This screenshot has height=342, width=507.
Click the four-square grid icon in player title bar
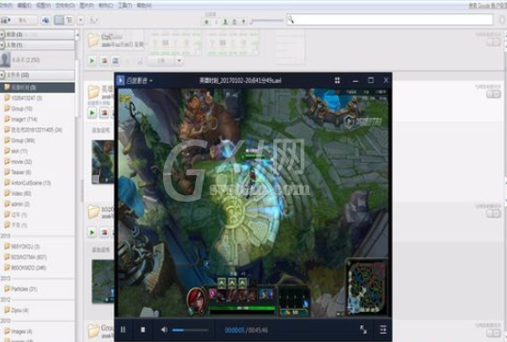pos(337,80)
